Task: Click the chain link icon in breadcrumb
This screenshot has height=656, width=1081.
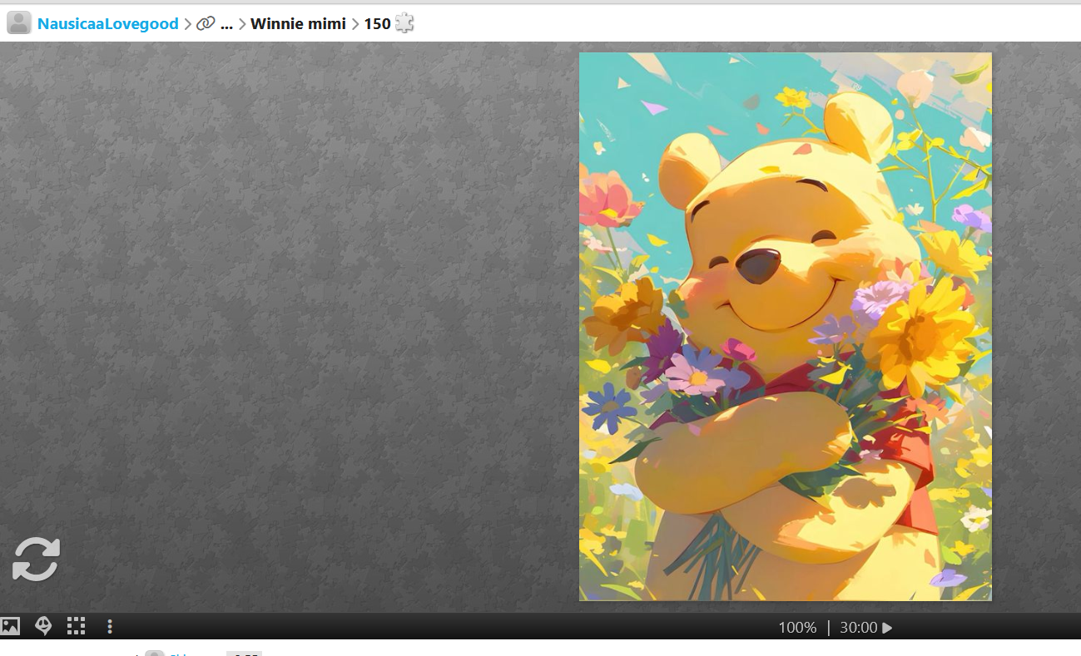Action: click(x=206, y=23)
